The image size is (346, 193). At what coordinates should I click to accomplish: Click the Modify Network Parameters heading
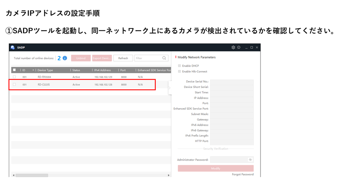[x=197, y=57]
